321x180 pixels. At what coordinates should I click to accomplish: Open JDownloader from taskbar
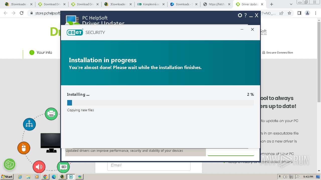click(x=62, y=177)
